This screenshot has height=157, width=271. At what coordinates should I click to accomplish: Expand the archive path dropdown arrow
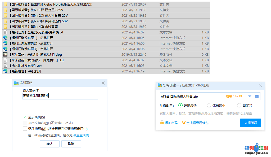click(250, 96)
